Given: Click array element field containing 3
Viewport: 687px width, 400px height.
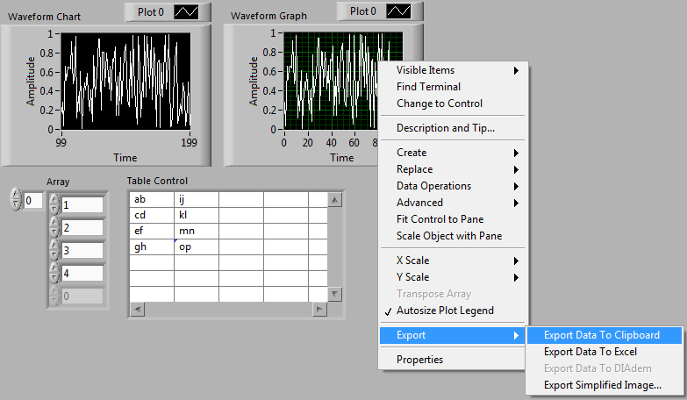Looking at the screenshot, I should [82, 250].
